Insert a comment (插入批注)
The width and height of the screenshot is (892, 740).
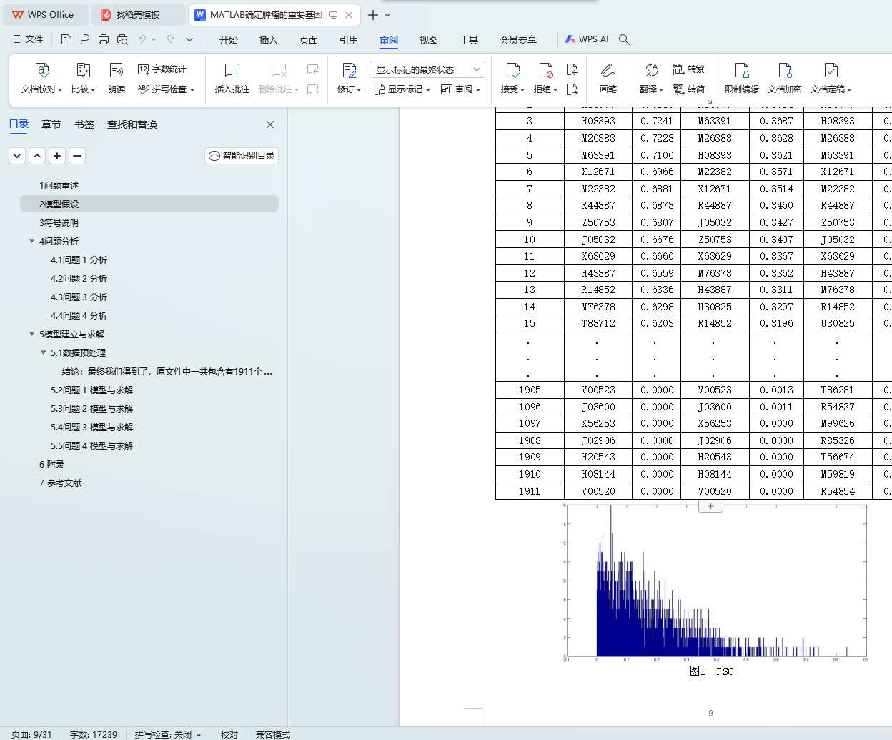(x=232, y=78)
